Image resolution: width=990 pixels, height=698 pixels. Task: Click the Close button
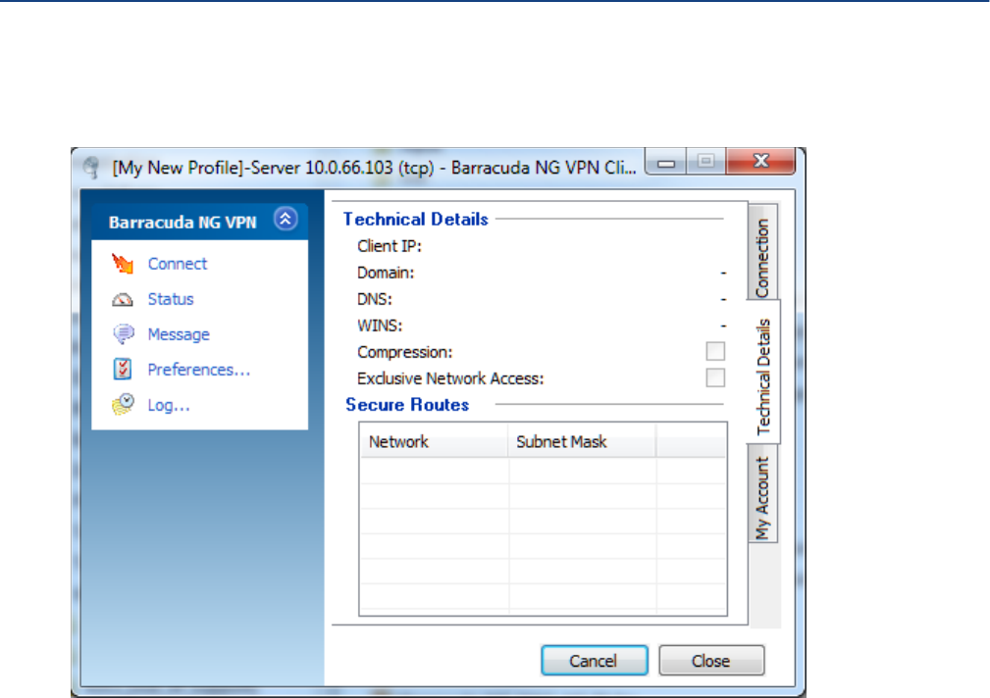(711, 661)
